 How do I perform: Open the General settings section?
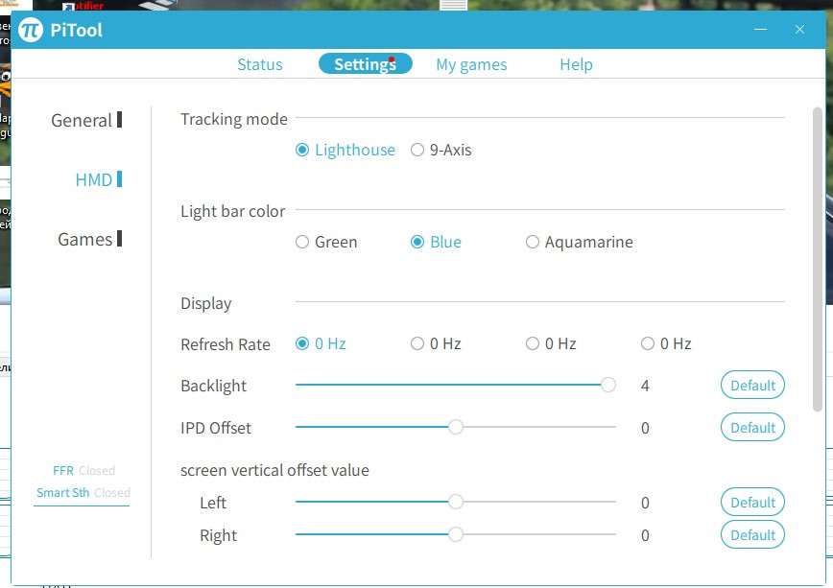(x=83, y=120)
